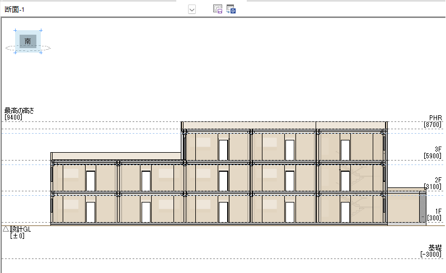Select the PHR level label
The height and width of the screenshot is (273, 446).
point(435,118)
